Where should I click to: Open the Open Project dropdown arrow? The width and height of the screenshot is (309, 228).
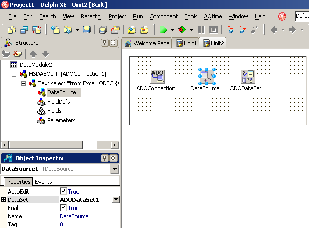point(77,30)
